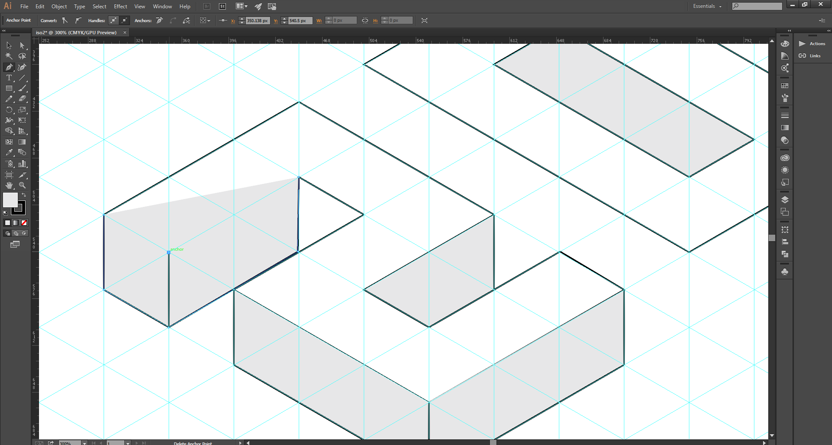
Task: Close the iso2 document tab
Action: pos(125,33)
